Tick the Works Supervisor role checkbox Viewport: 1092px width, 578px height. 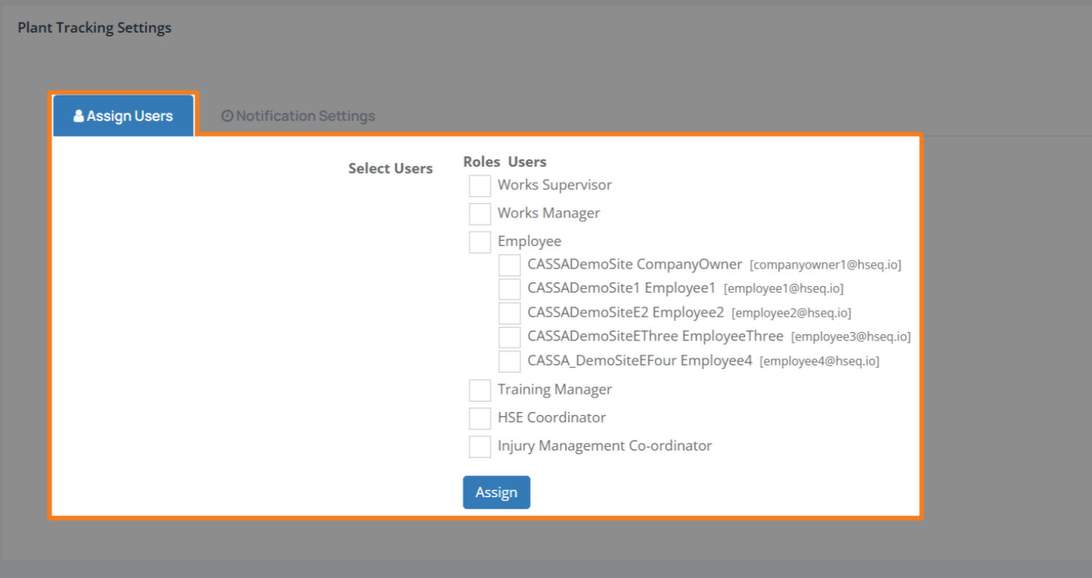pos(480,186)
